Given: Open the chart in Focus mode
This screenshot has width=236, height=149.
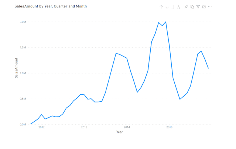Looking at the screenshot, I should click(204, 7).
